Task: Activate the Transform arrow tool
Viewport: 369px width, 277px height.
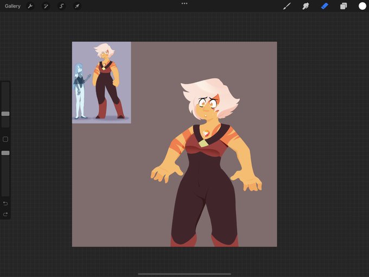Action: click(x=77, y=6)
